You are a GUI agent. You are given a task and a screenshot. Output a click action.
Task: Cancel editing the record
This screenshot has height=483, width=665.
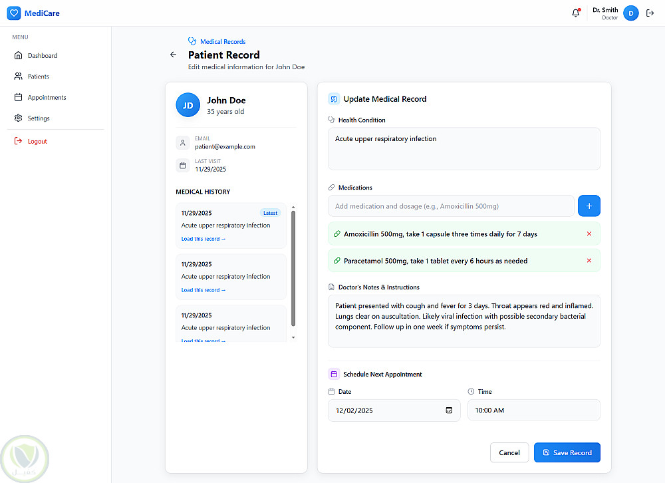click(509, 453)
